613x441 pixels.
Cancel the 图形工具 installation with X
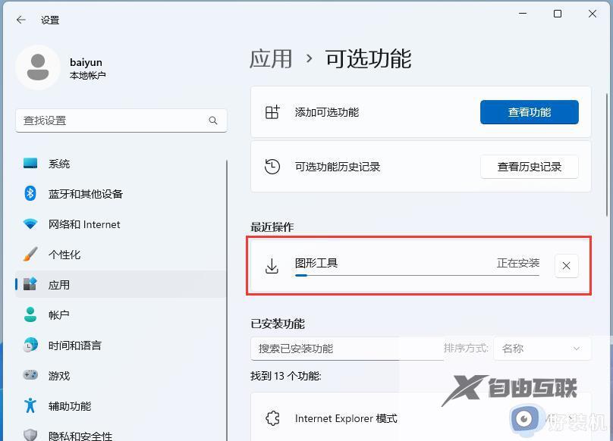pos(566,265)
